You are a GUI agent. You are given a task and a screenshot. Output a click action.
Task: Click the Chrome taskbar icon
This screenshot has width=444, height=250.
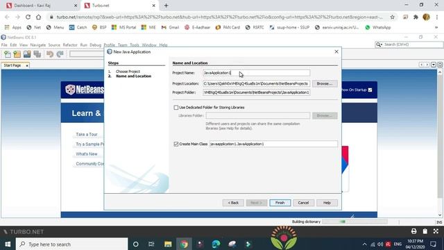(x=184, y=244)
